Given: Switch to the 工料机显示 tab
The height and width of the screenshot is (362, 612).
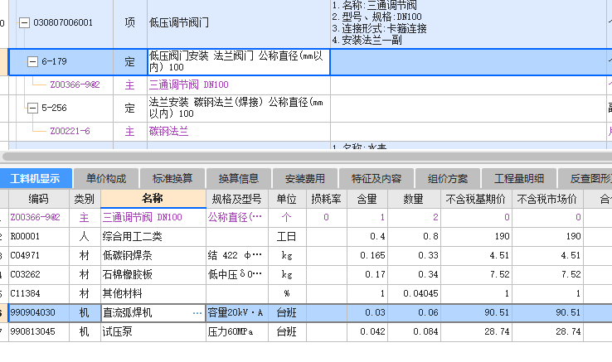Looking at the screenshot, I should tap(36, 179).
